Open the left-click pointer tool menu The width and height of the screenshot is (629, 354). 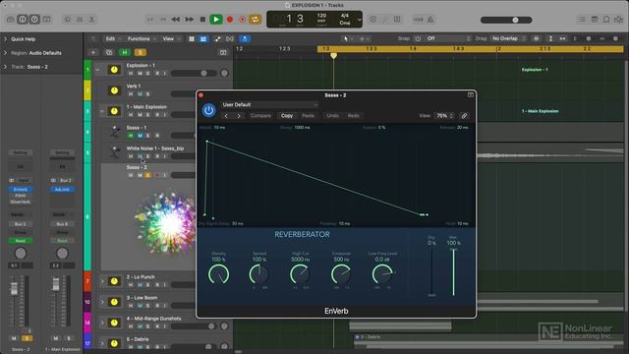[347, 39]
